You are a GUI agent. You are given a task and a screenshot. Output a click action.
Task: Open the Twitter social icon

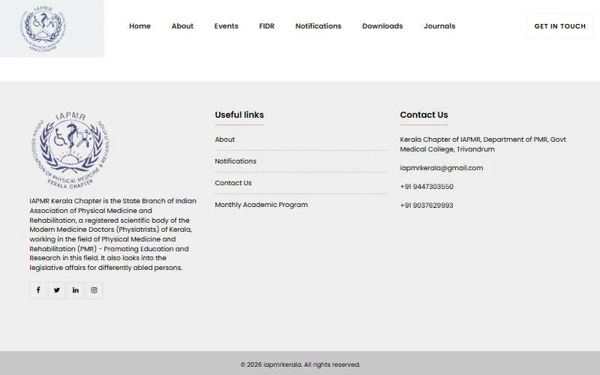point(57,290)
